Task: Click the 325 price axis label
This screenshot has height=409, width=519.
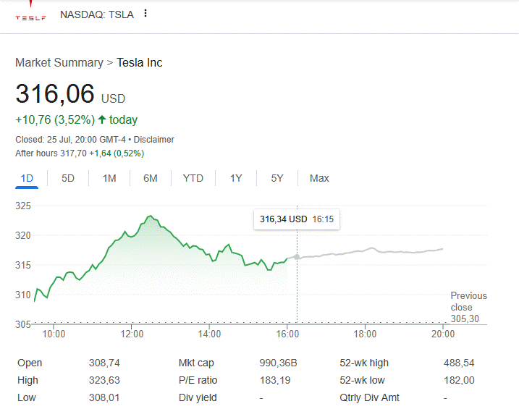Action: click(x=23, y=206)
